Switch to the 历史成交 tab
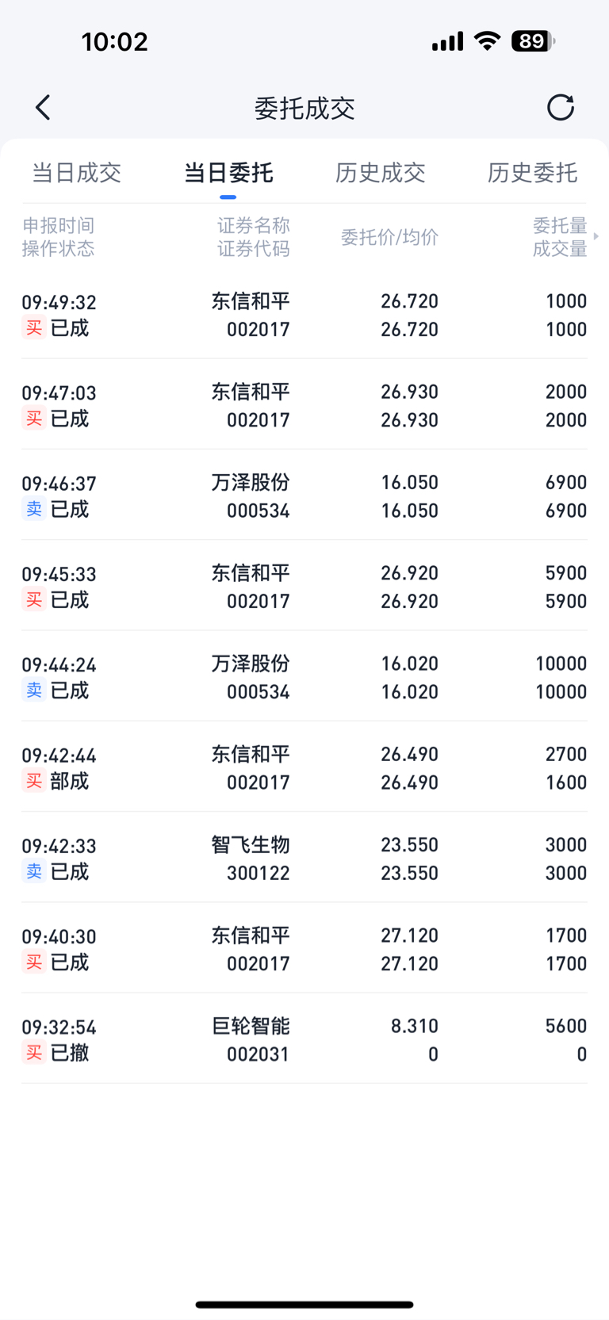 click(x=381, y=173)
